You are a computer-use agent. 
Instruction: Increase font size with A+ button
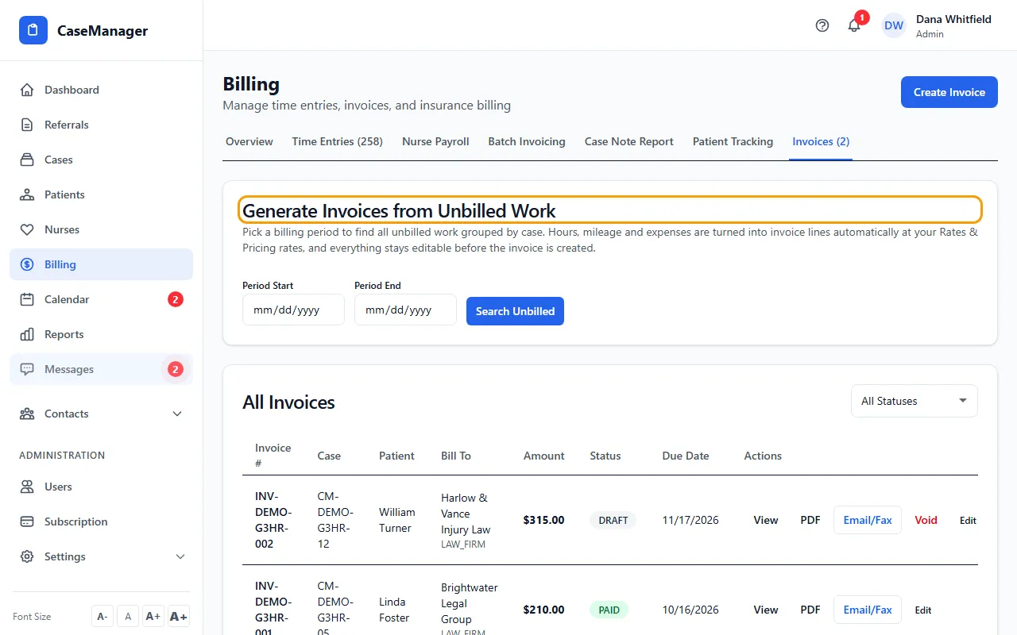pos(153,617)
